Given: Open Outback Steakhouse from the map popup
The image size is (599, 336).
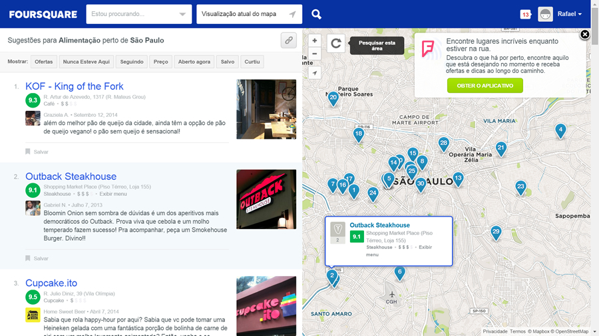Looking at the screenshot, I should (380, 225).
